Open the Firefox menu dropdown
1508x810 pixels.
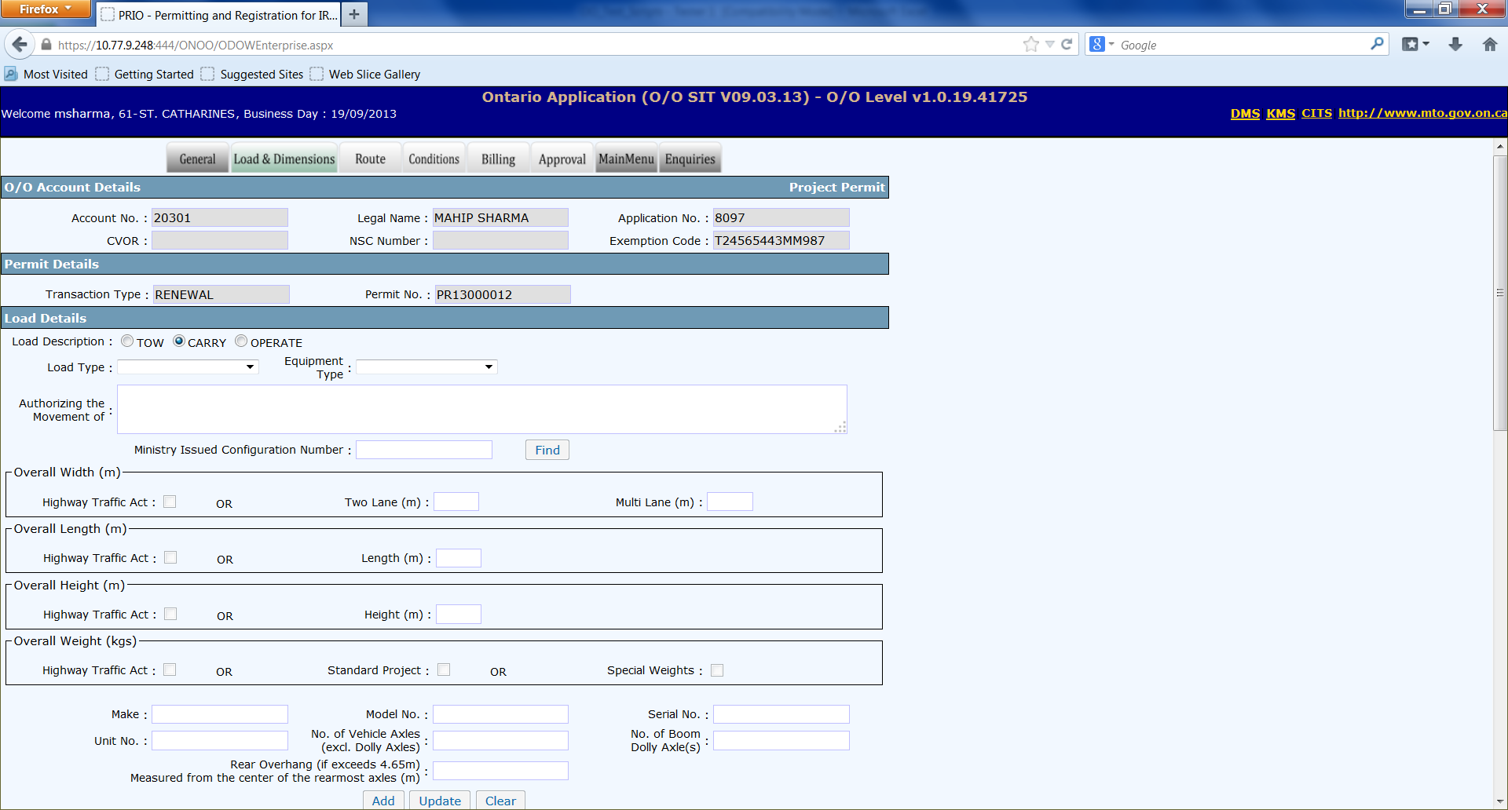46,9
